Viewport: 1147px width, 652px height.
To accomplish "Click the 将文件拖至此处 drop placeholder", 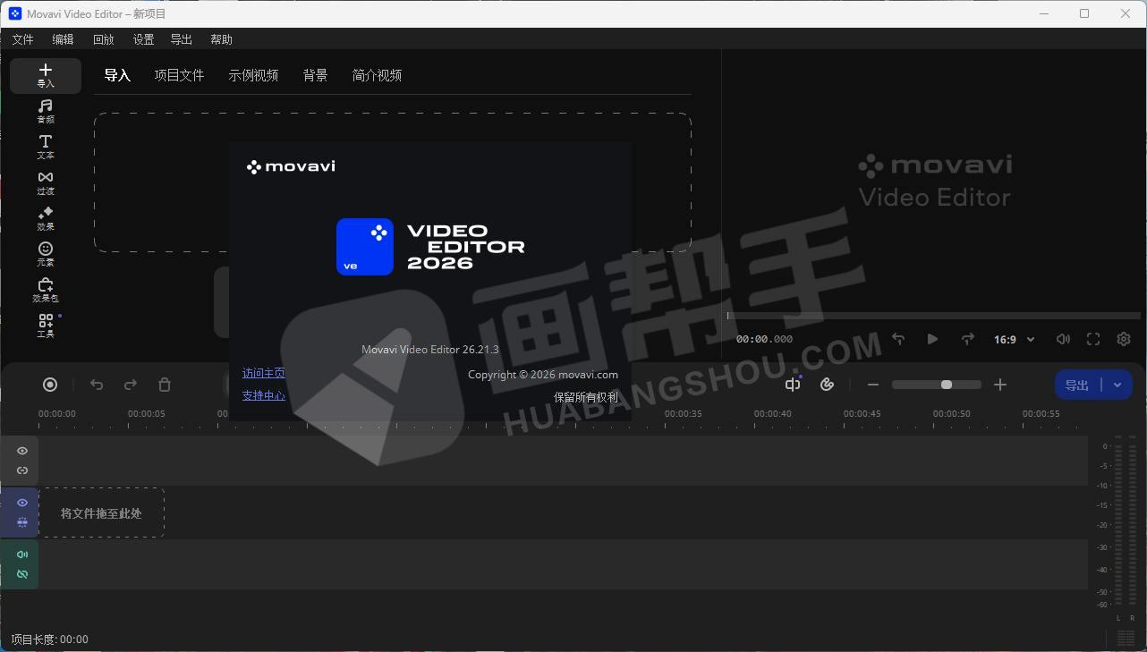I will click(101, 512).
